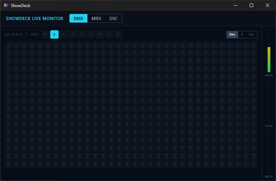Image resolution: width=276 pixels, height=181 pixels.
Task: Show values as percent (%)
Action: 242,34
